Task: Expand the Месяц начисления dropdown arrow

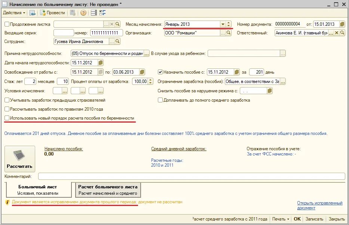Action: coord(223,24)
